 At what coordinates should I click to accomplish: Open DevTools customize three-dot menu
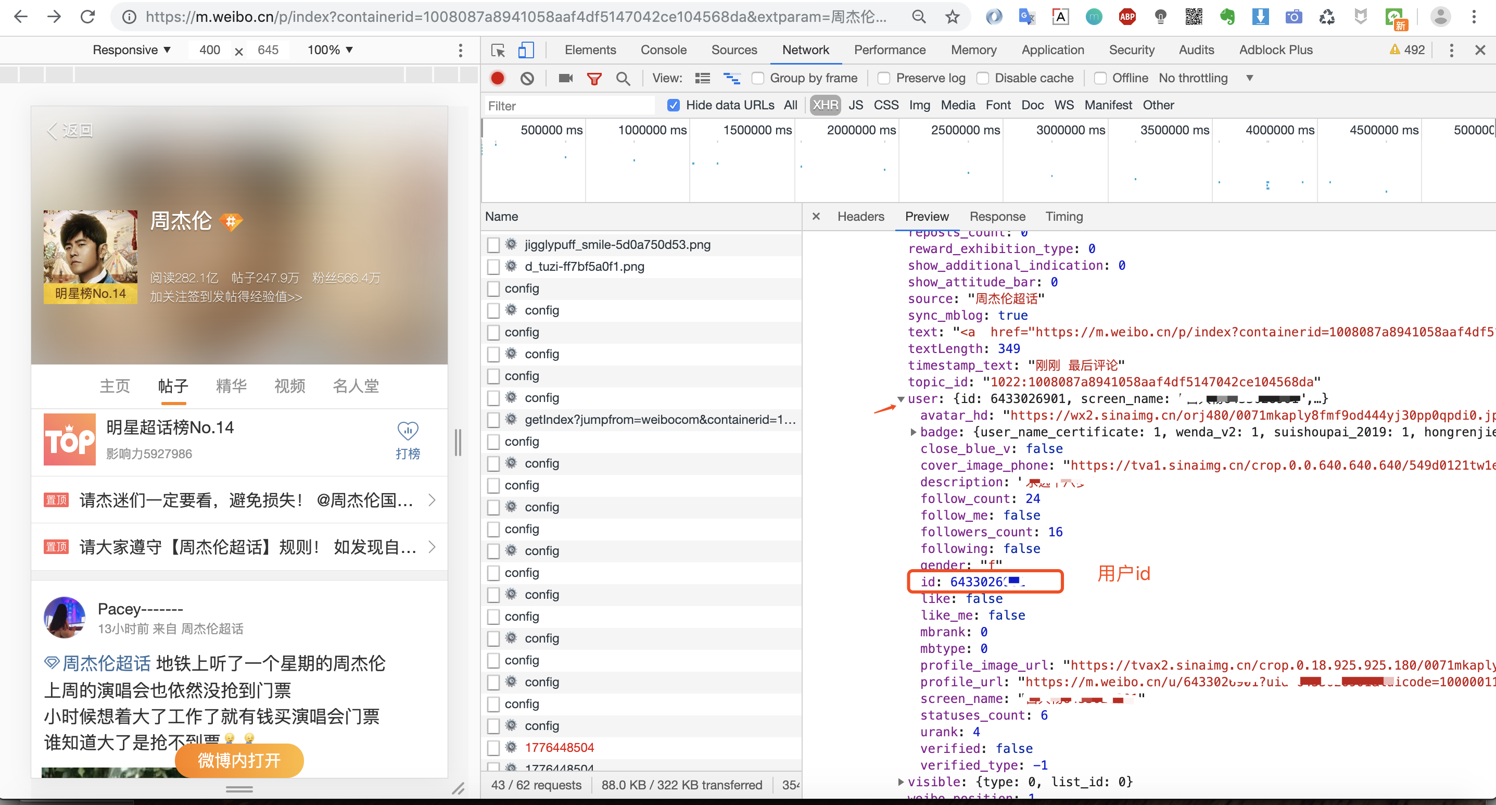point(1451,51)
